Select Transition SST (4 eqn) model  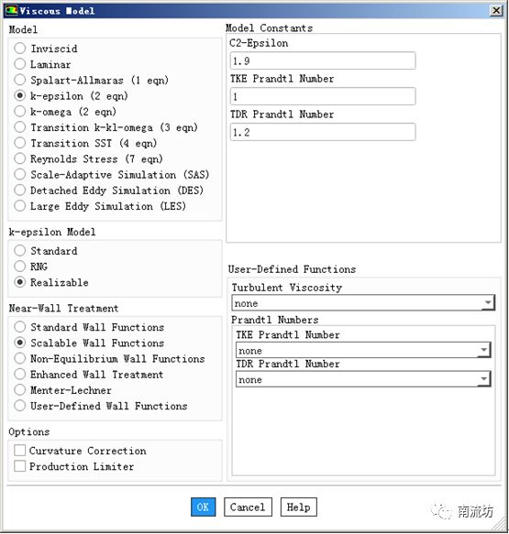pyautogui.click(x=20, y=143)
